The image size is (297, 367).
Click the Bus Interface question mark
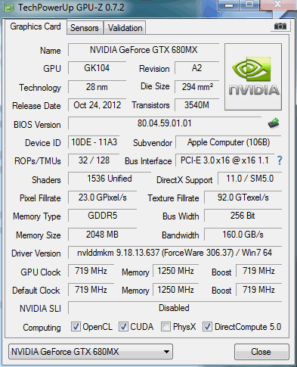tap(280, 160)
